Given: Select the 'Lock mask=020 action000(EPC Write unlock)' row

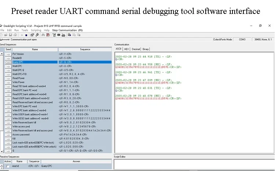Looking at the screenshot, I should (x=62, y=147).
